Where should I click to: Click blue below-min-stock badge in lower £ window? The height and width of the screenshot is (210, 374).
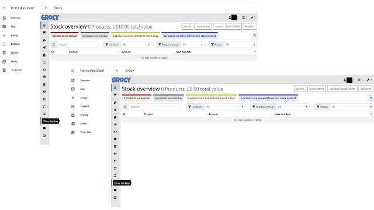point(268,98)
